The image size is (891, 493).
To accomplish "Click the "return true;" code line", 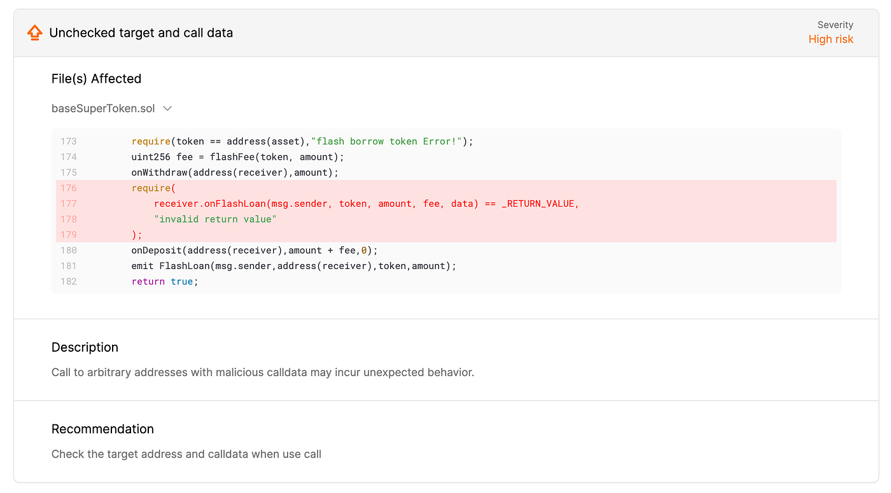I will point(165,281).
